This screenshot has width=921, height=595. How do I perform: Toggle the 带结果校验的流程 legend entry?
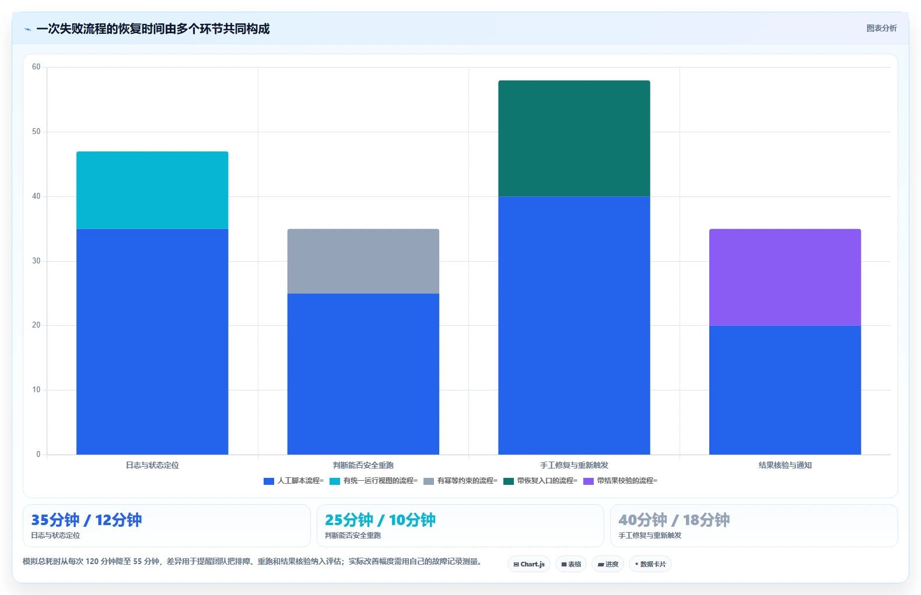(x=620, y=481)
